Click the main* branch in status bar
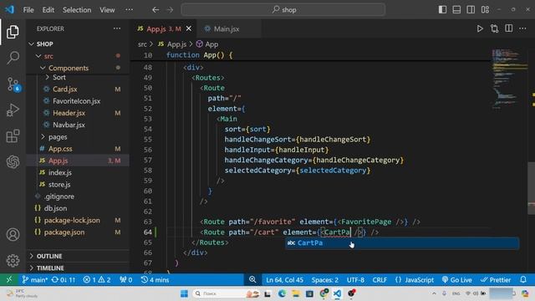The width and height of the screenshot is (535, 301). coord(35,280)
